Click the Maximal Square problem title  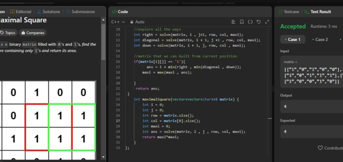[23, 20]
